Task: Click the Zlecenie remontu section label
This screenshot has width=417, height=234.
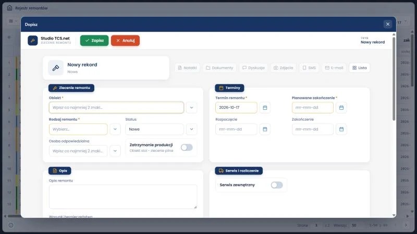Action: (71, 88)
